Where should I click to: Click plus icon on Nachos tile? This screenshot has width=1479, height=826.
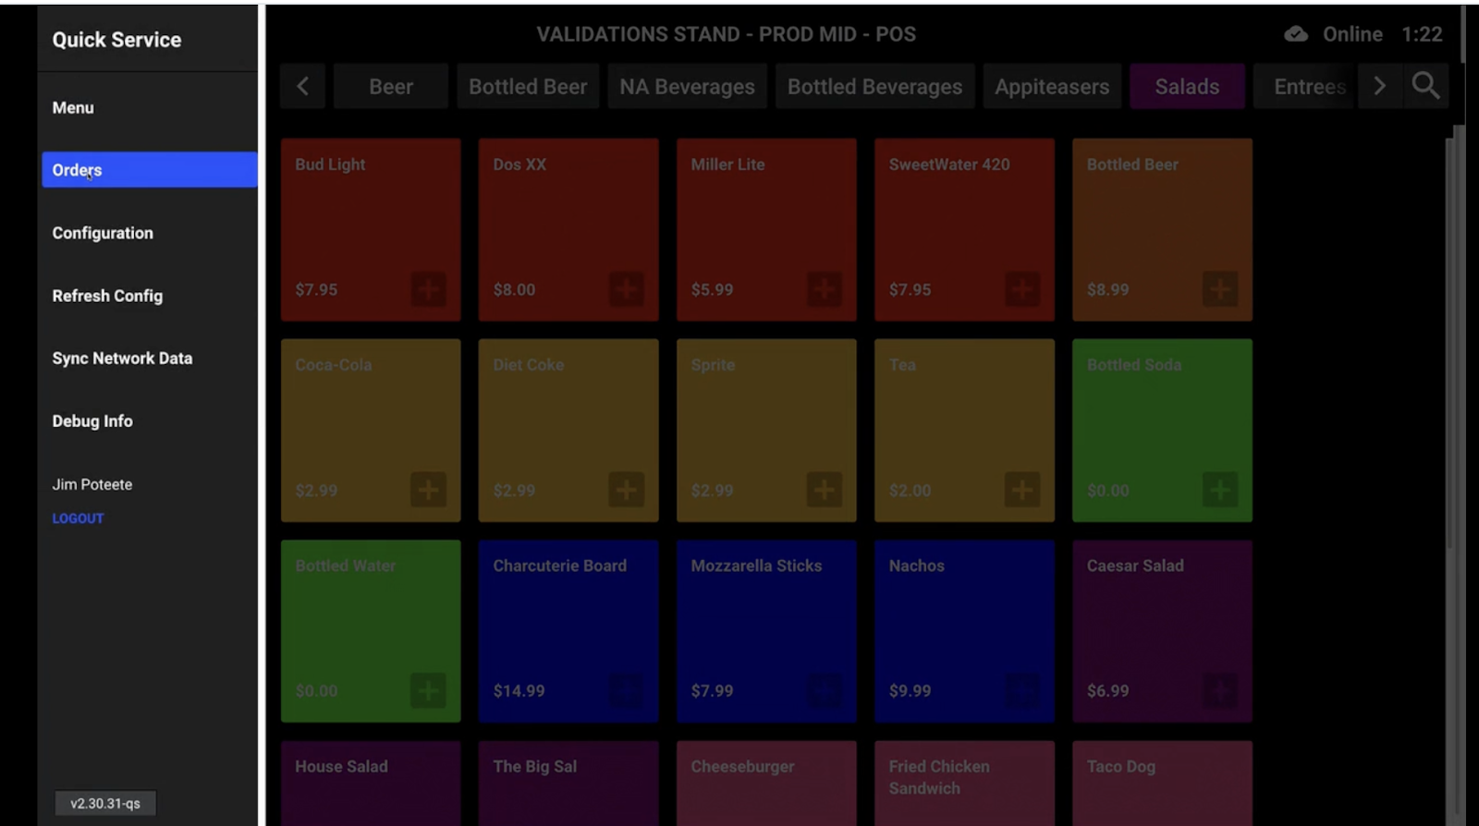(x=1021, y=690)
